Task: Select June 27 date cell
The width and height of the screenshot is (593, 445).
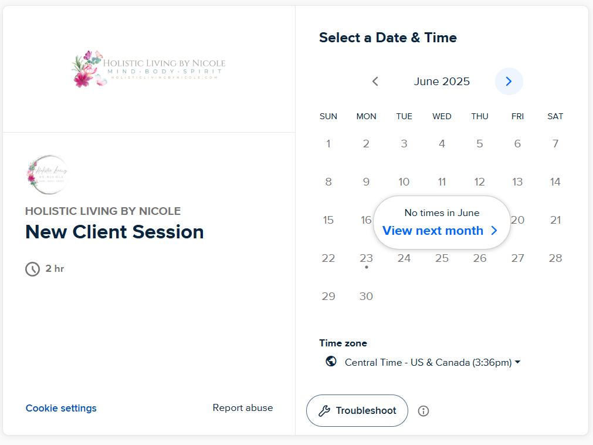Action: pyautogui.click(x=517, y=258)
